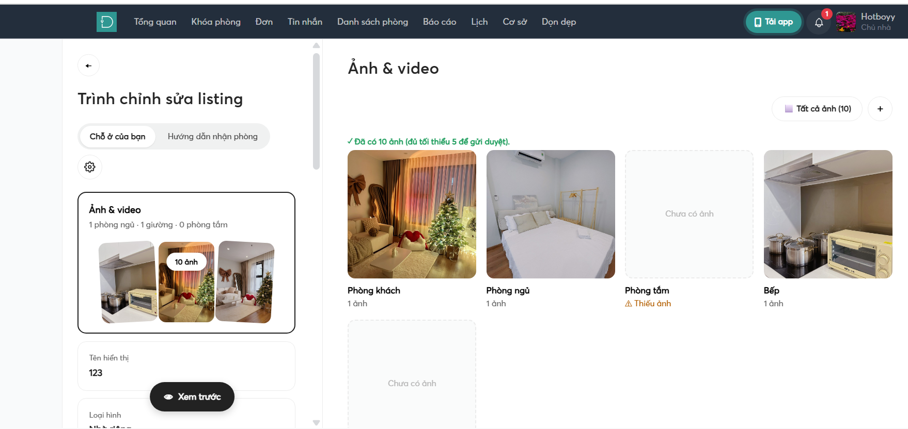Click the Phòng ngủ label
The image size is (908, 429).
(508, 291)
